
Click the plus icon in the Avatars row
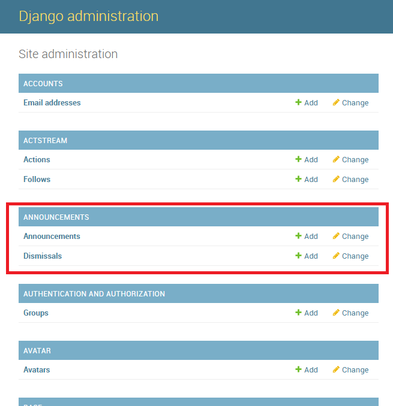coord(298,369)
